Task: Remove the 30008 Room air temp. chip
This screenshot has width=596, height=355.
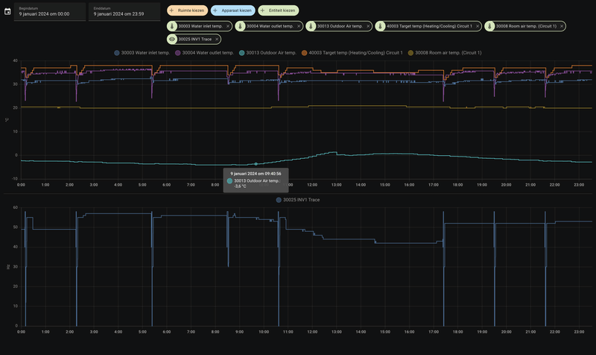Action: tap(562, 26)
